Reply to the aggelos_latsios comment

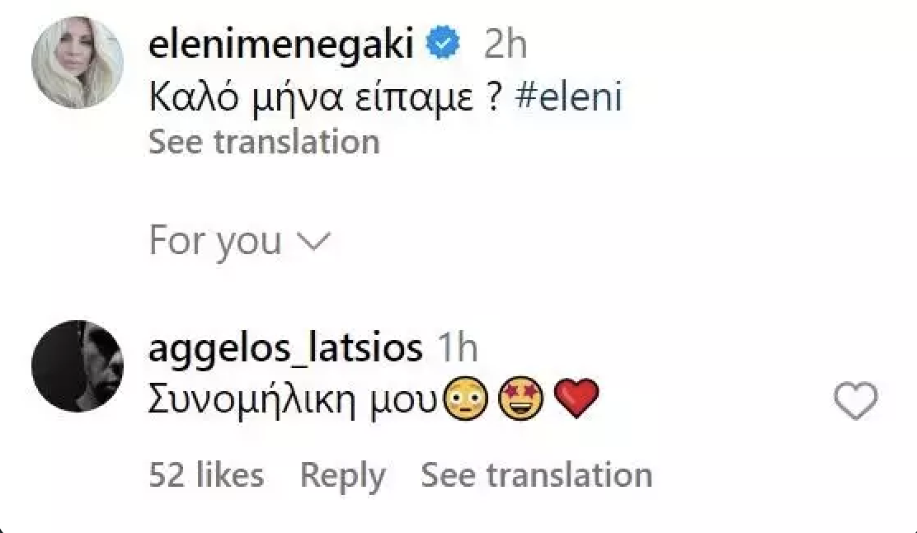coord(342,475)
